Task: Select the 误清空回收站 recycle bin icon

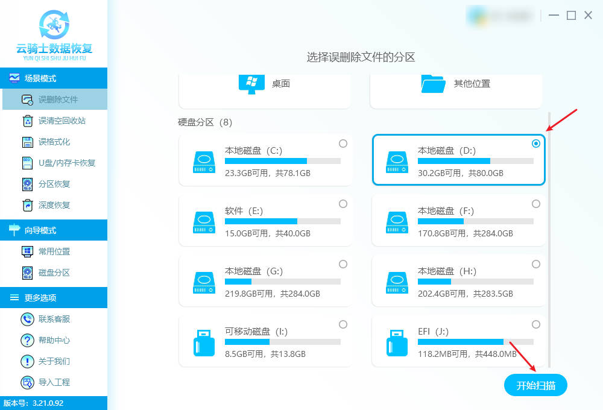Action: coord(28,121)
